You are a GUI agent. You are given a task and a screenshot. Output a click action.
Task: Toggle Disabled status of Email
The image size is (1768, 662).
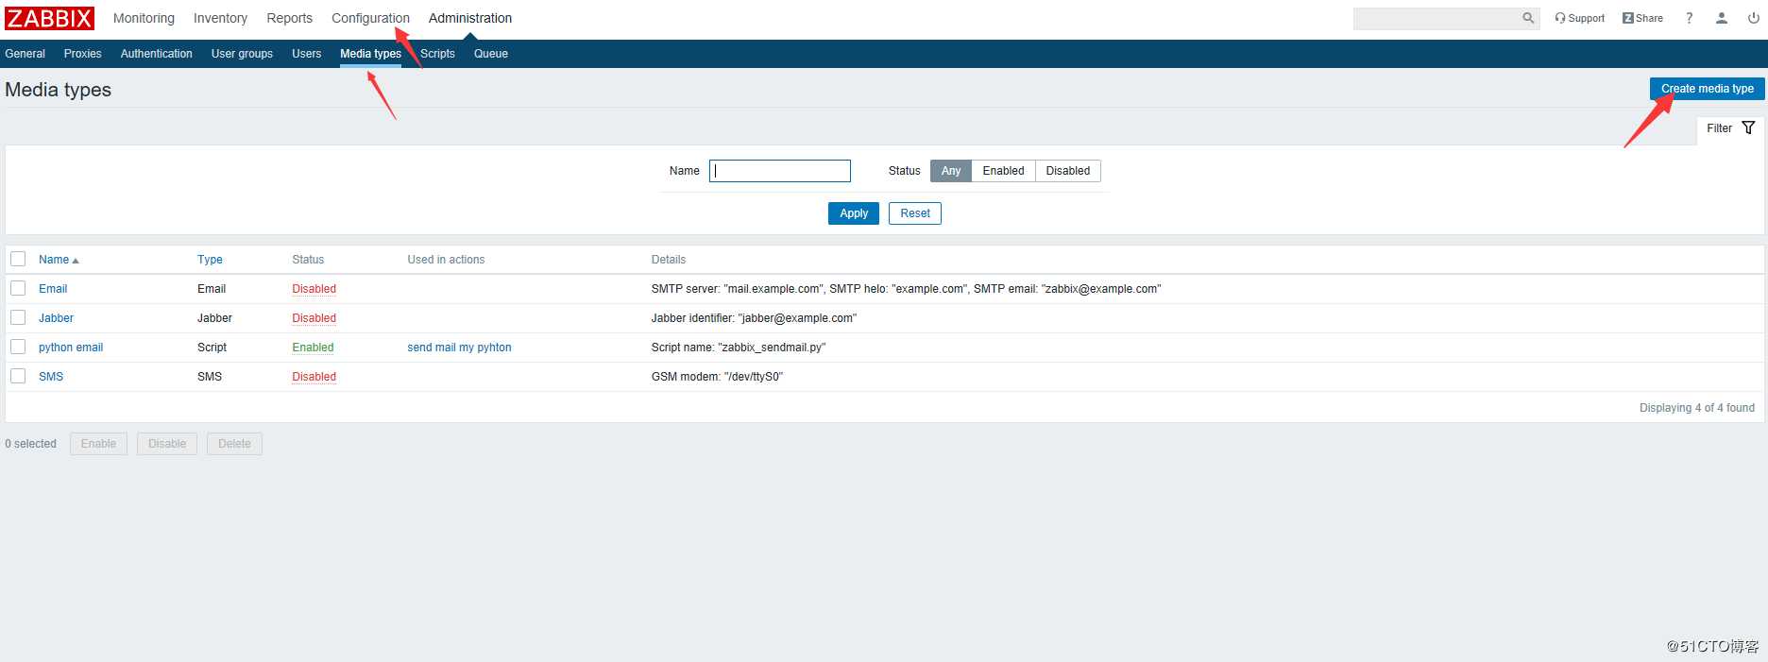[314, 289]
